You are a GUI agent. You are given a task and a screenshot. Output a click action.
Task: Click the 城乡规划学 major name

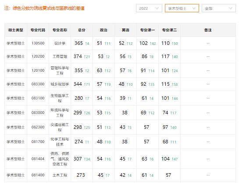[x=60, y=84]
